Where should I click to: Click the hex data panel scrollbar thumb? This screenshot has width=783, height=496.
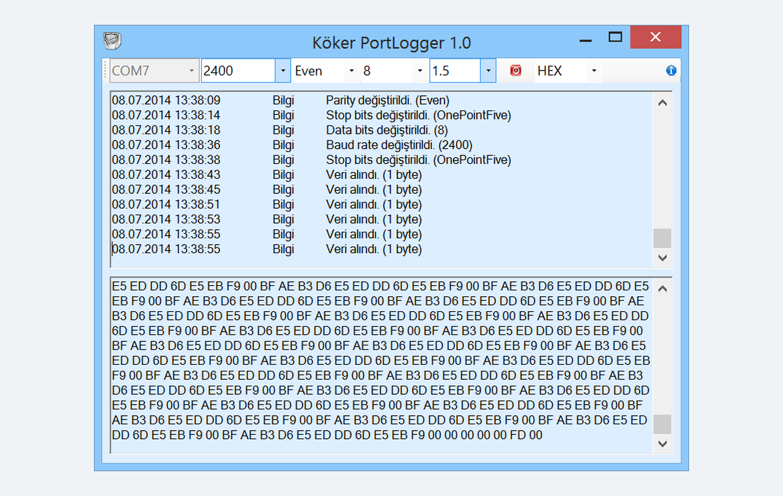[662, 424]
